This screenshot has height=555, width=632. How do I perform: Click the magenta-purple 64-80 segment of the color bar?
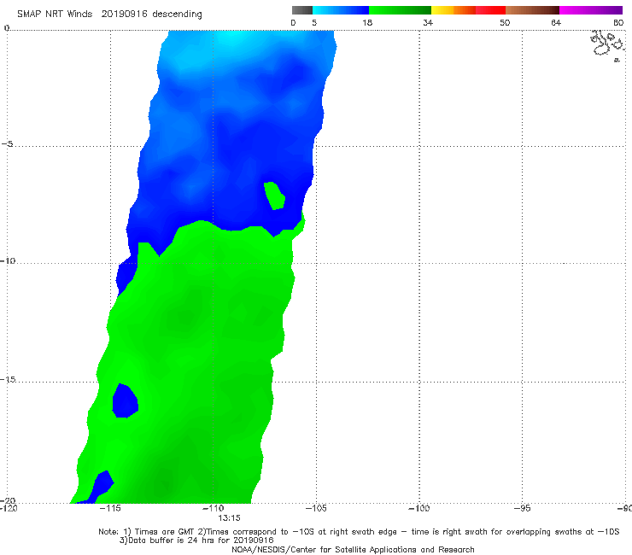[591, 10]
